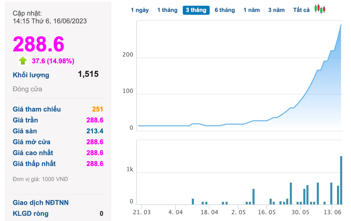This screenshot has height=221, width=351.
Task: Click the floor price value 213.4
Action: (95, 131)
